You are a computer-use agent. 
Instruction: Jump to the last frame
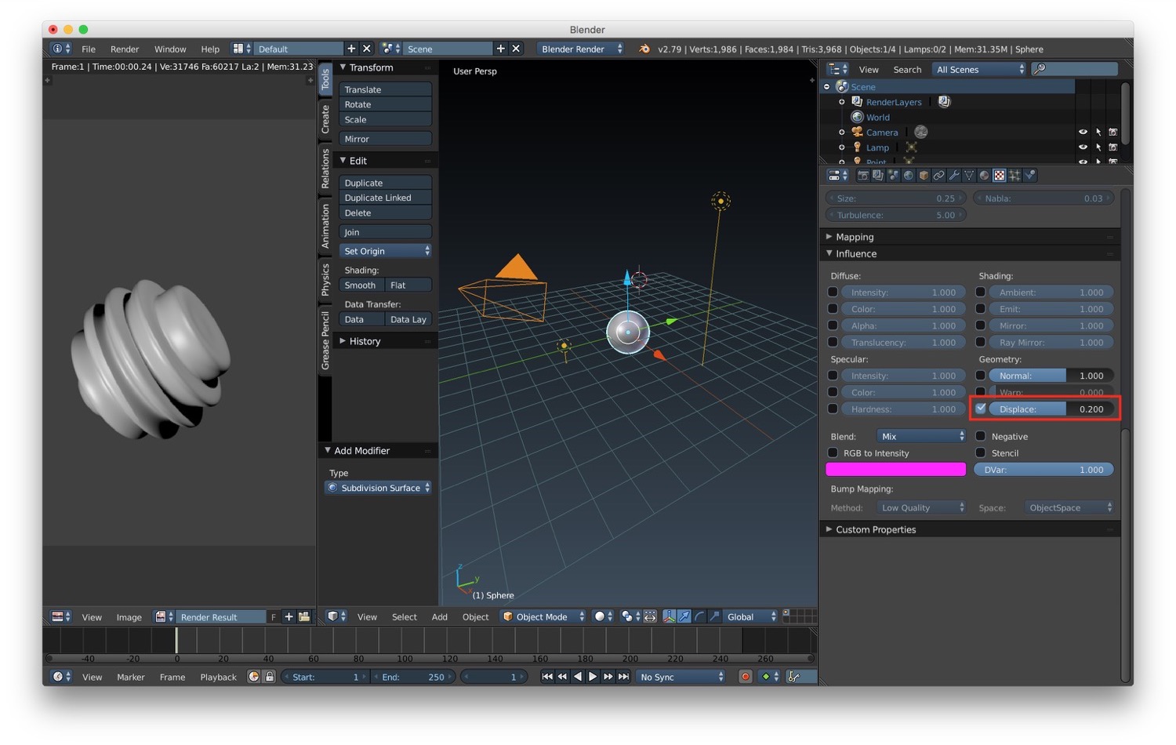tap(623, 677)
